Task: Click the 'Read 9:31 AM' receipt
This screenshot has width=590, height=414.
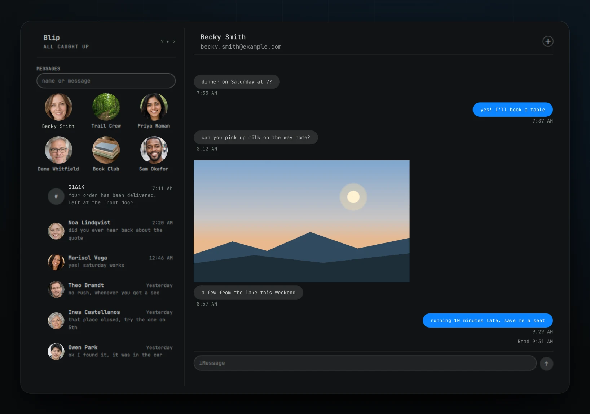Action: (x=535, y=342)
